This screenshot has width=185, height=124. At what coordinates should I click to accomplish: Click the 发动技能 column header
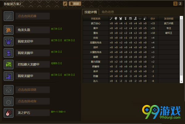169,18
